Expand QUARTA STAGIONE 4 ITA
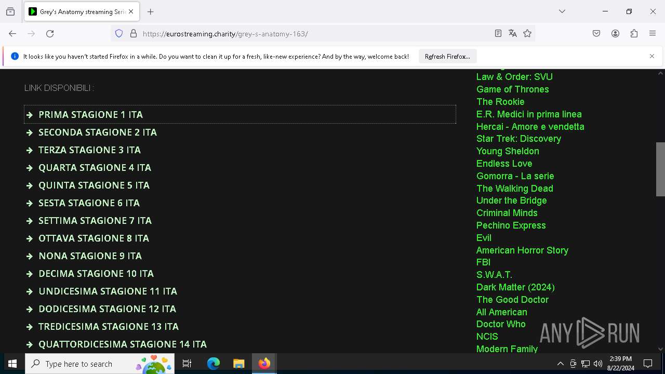 [x=240, y=167]
